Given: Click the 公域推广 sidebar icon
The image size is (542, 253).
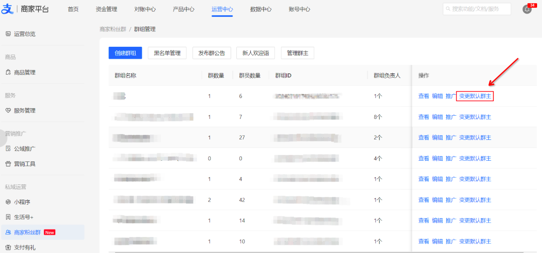Looking at the screenshot, I should click(8, 148).
